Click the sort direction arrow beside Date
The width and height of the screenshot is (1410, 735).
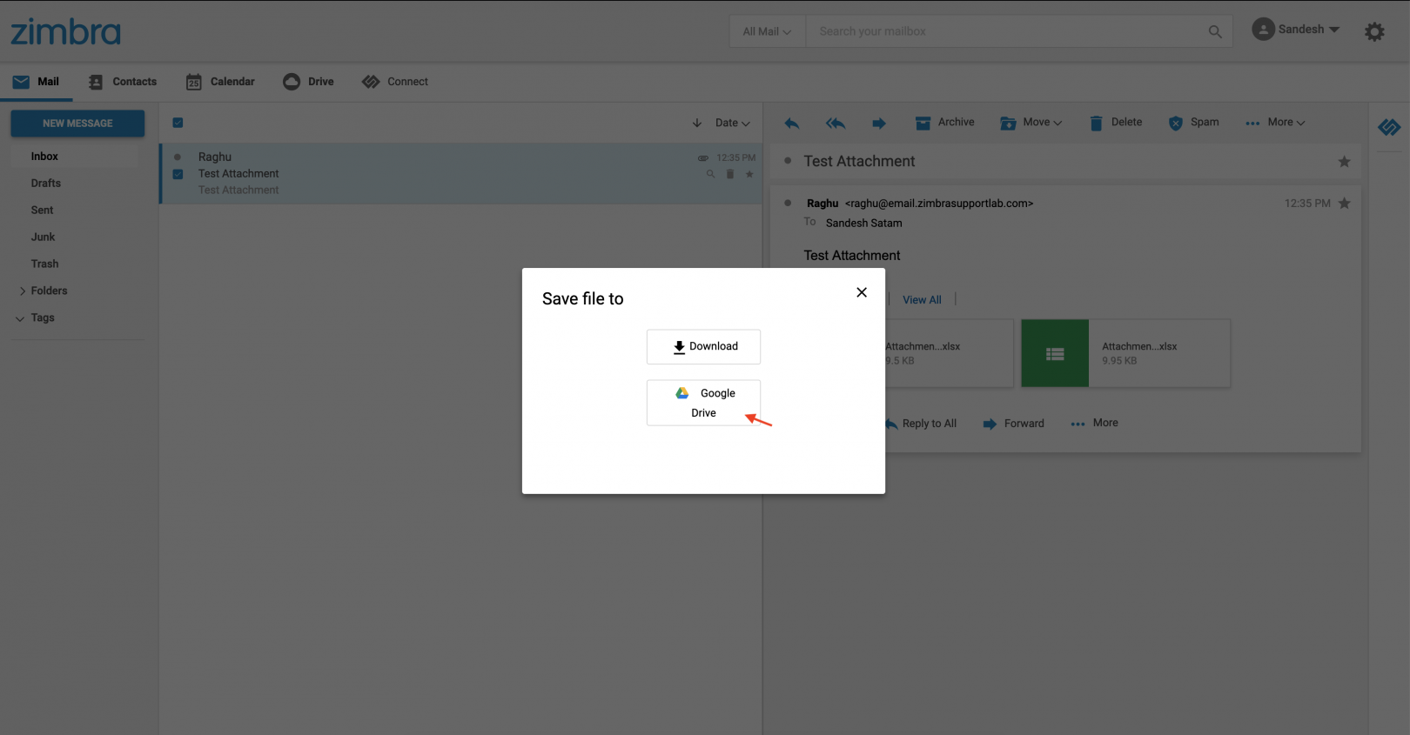point(697,123)
